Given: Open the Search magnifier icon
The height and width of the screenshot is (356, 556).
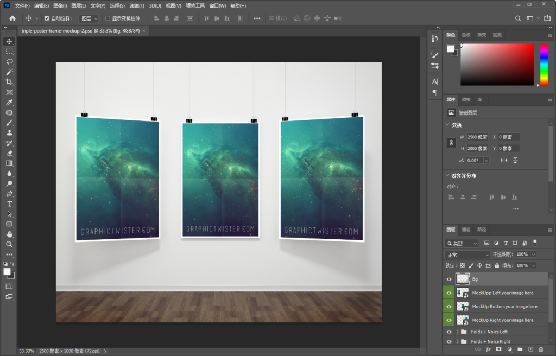Looking at the screenshot, I should (518, 18).
